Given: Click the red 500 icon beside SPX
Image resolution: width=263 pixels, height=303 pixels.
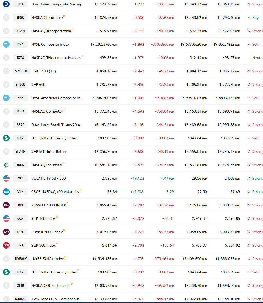Looking at the screenshot, I should (x=6, y=245).
